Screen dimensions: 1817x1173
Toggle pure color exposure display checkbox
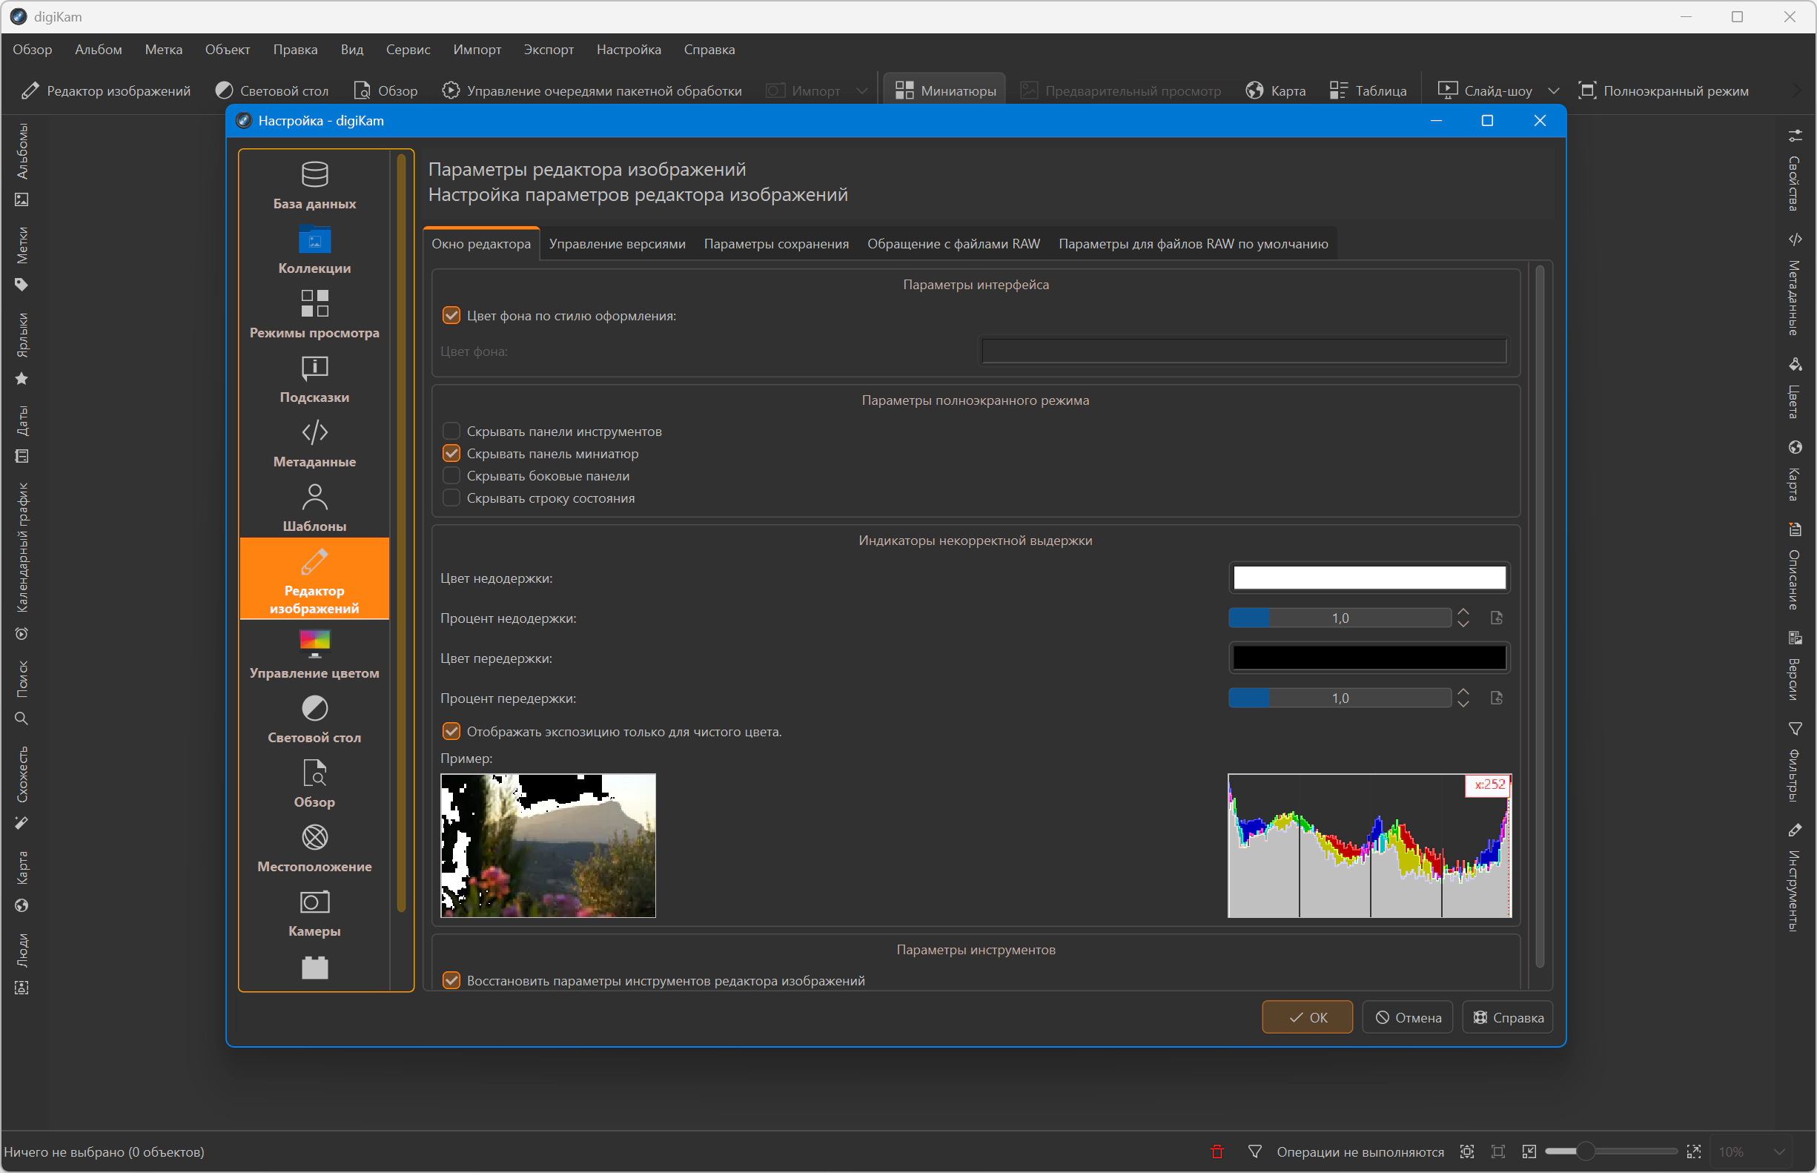click(x=451, y=731)
